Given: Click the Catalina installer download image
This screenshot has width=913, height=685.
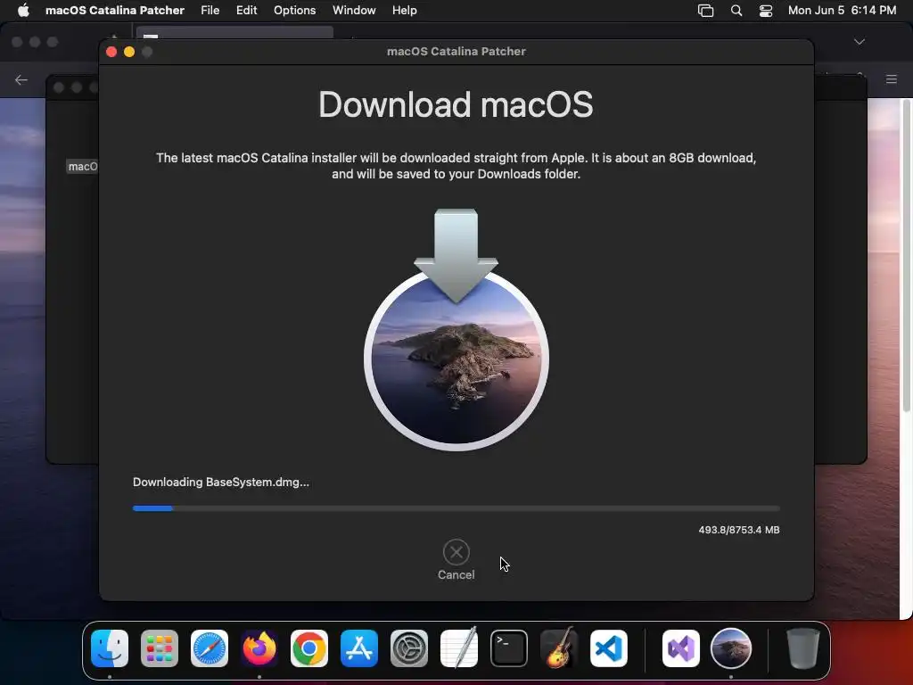Looking at the screenshot, I should tap(456, 330).
